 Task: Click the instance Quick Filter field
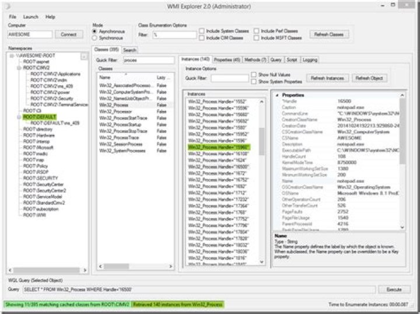point(230,78)
